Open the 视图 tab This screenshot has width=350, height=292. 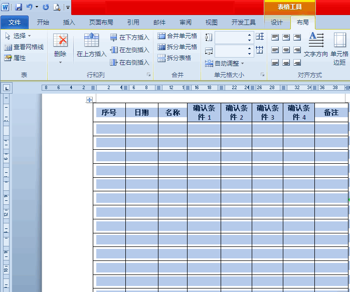pos(212,23)
